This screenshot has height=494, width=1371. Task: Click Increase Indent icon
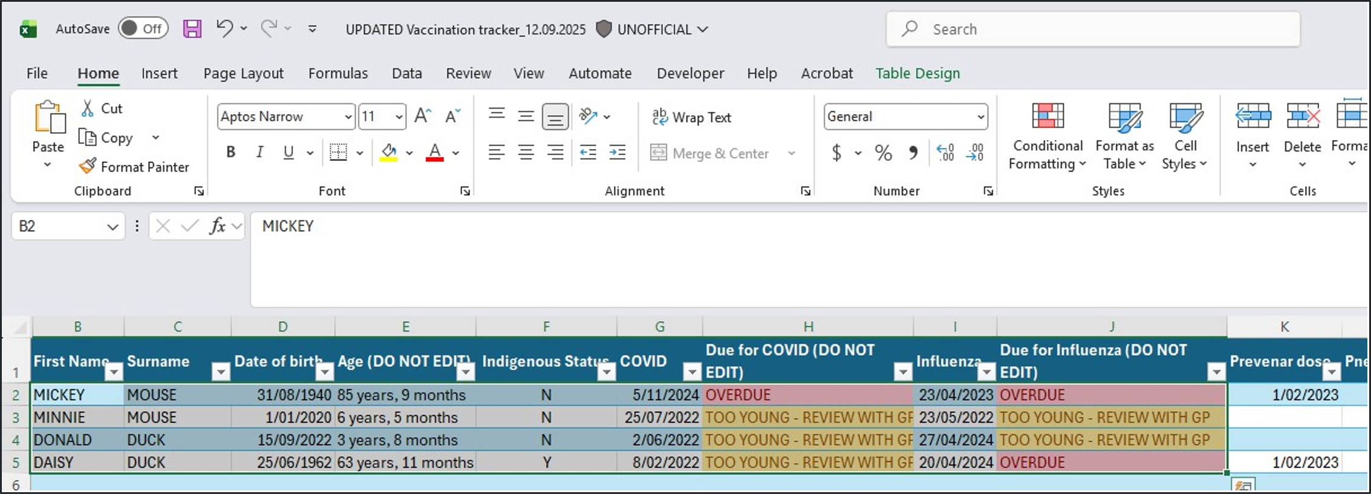617,152
